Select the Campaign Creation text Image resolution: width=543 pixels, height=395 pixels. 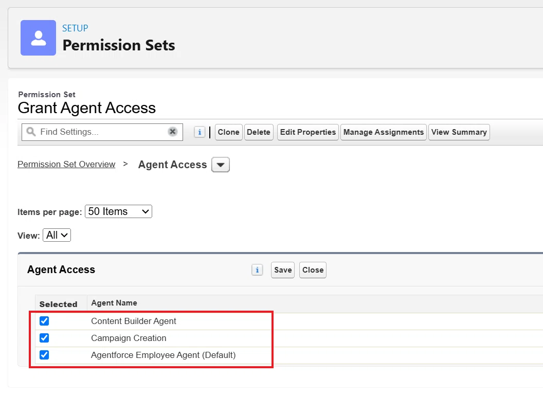pyautogui.click(x=129, y=338)
